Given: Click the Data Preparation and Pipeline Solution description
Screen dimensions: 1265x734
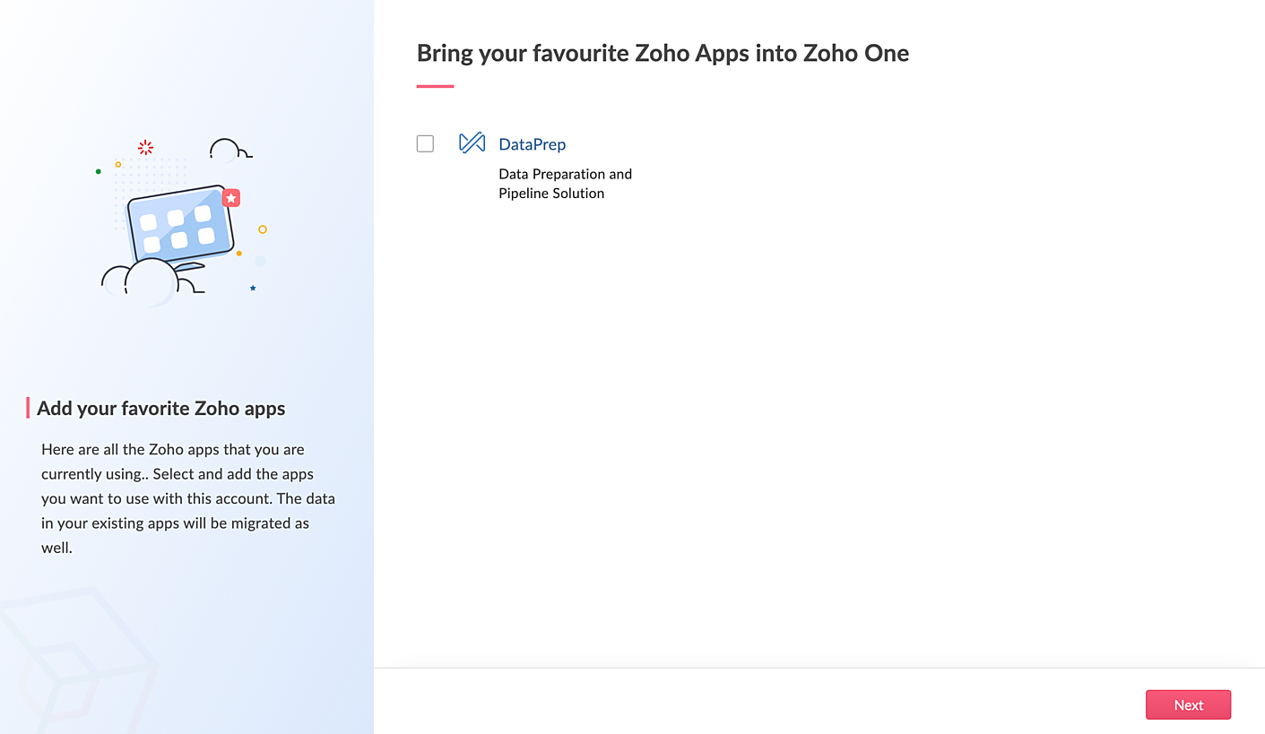Looking at the screenshot, I should tap(566, 184).
